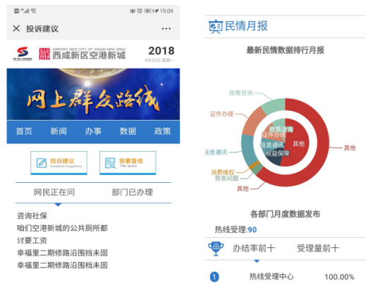Open the three-dot more options menu

pos(166,29)
